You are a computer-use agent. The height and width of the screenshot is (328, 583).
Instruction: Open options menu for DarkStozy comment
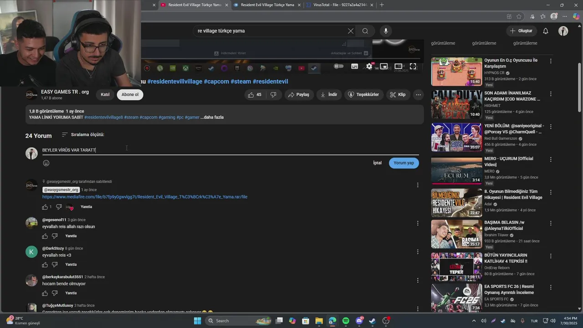coord(418,252)
